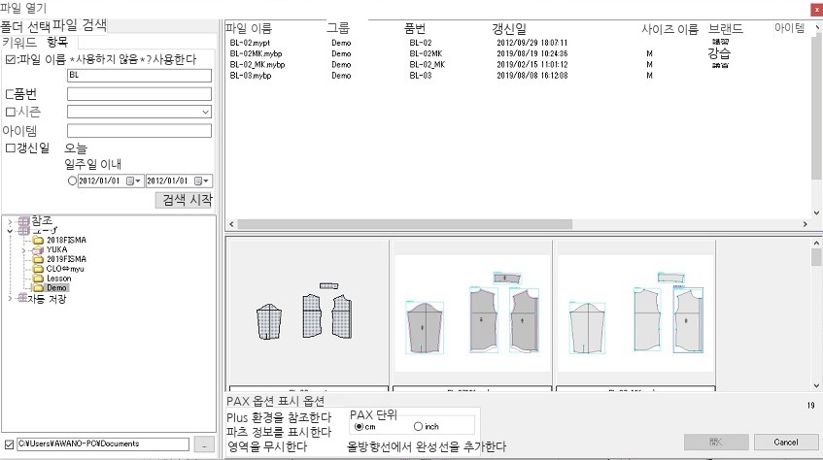Click the file list horizontal scrollbar thumb
823x460 pixels.
[404, 224]
